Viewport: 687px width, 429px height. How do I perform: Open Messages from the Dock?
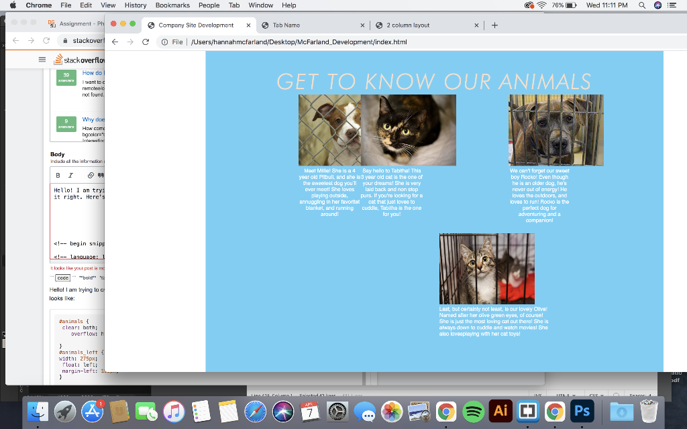364,412
